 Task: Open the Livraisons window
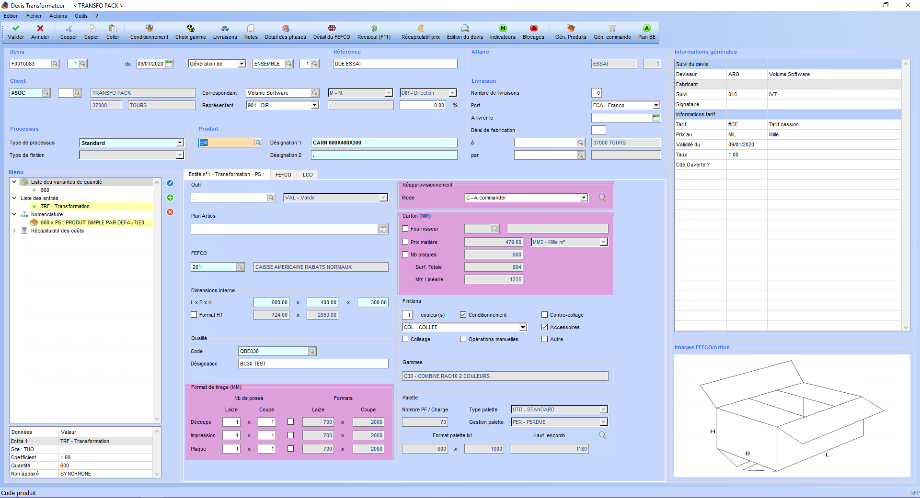pos(224,32)
